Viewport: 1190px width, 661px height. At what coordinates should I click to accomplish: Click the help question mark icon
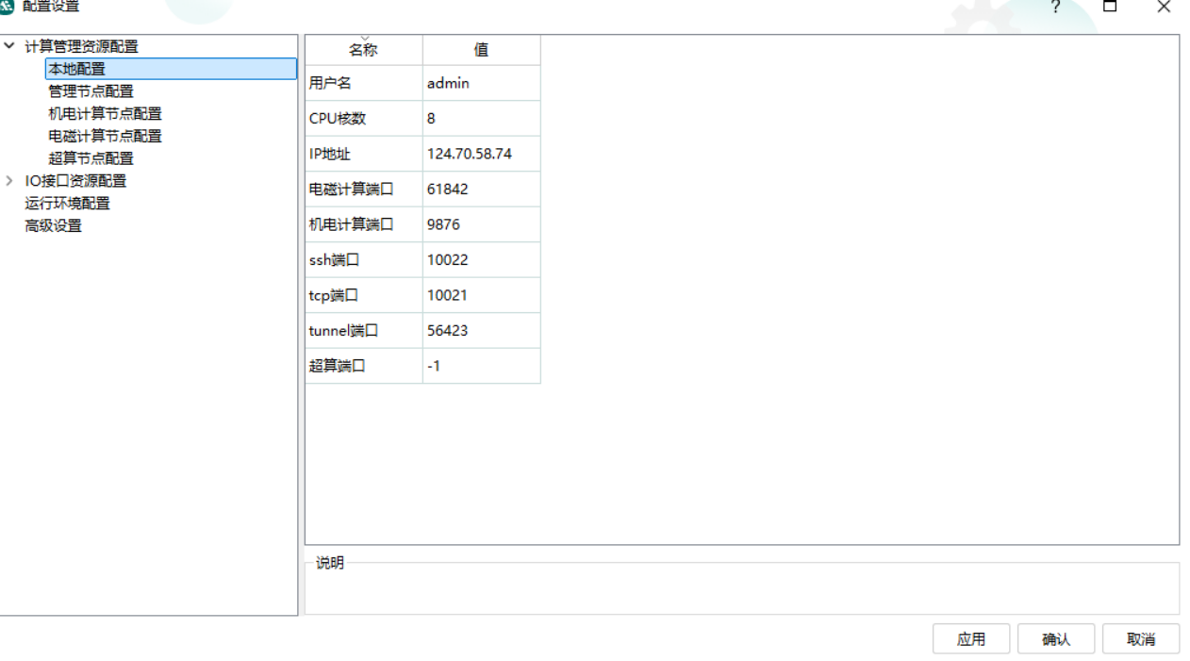pos(1055,8)
